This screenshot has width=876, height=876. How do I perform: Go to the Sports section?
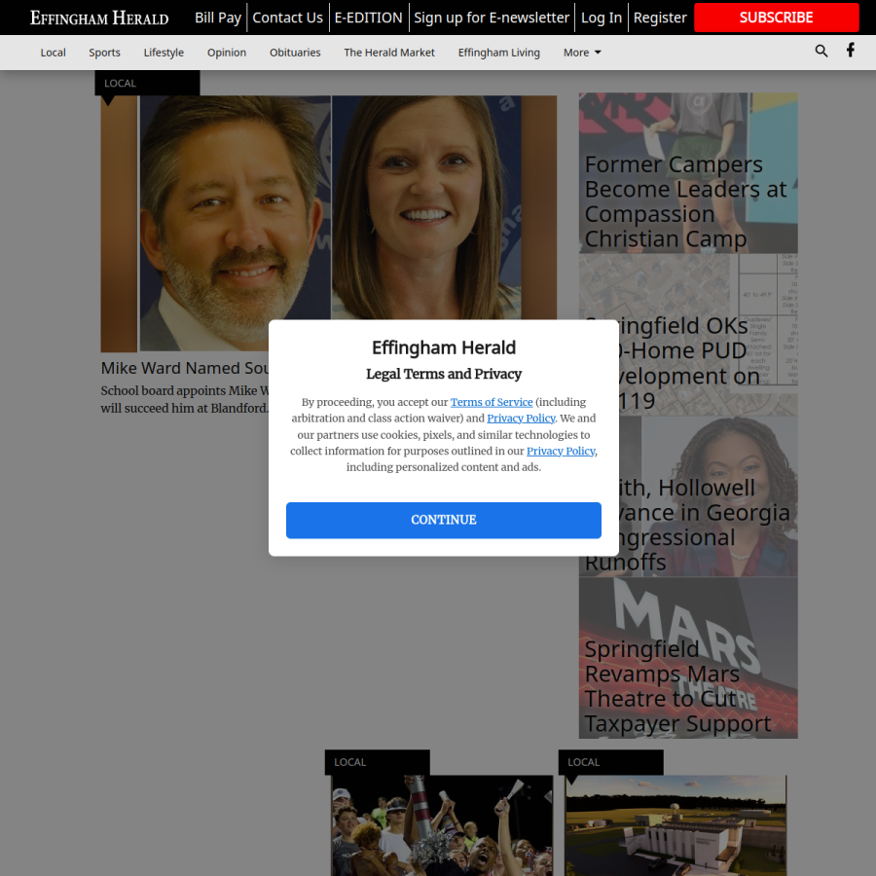coord(104,53)
